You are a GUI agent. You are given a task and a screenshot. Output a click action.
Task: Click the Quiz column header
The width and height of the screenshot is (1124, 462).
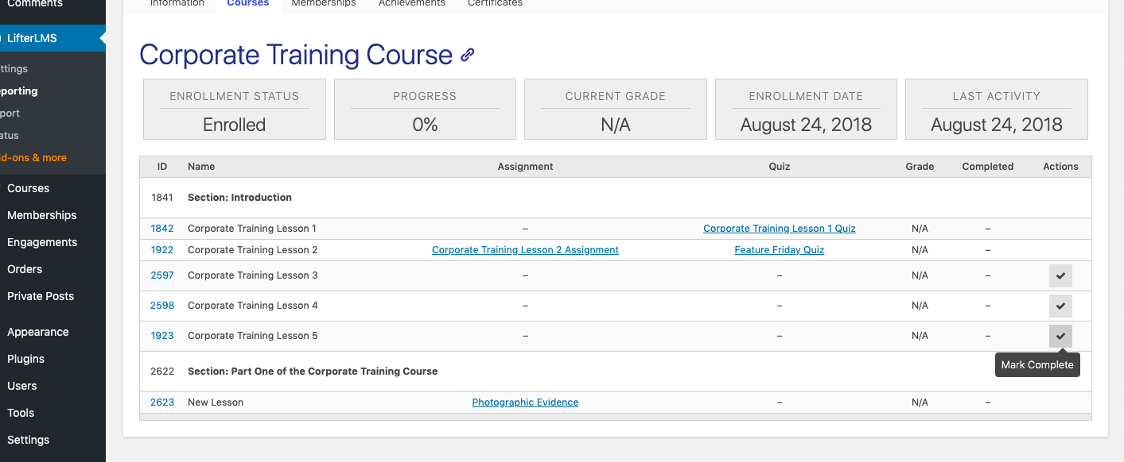pyautogui.click(x=780, y=167)
